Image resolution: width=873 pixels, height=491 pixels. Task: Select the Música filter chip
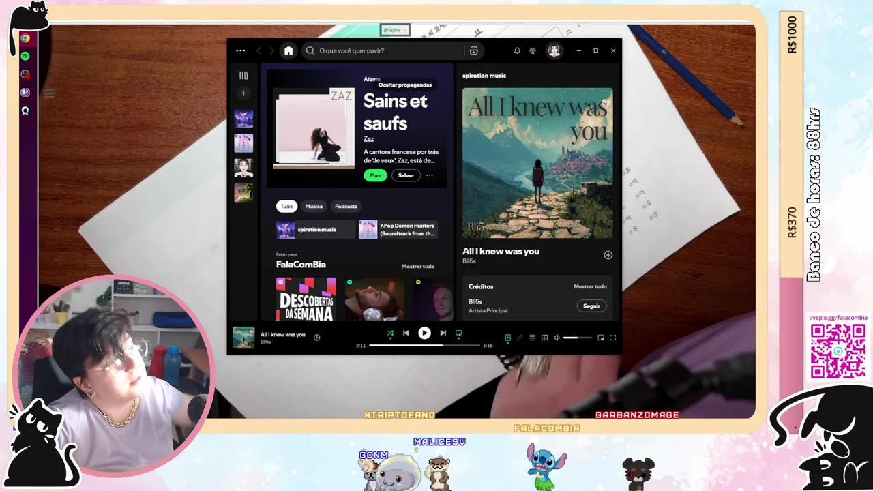(314, 206)
